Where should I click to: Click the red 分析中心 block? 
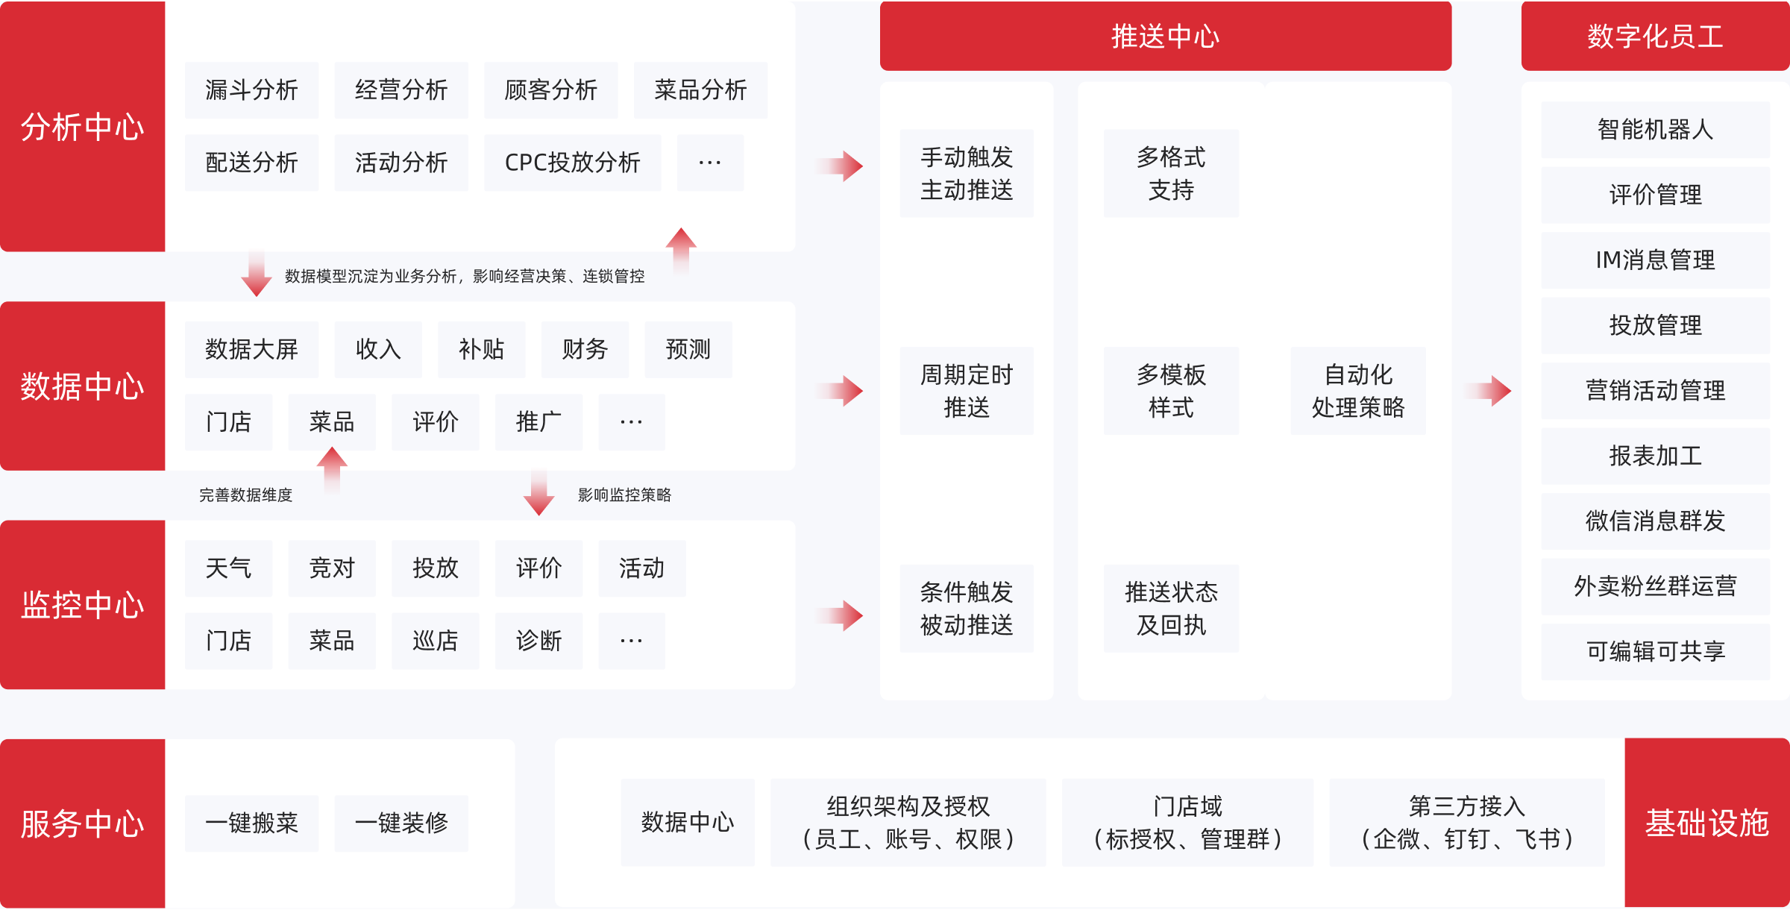click(x=82, y=126)
